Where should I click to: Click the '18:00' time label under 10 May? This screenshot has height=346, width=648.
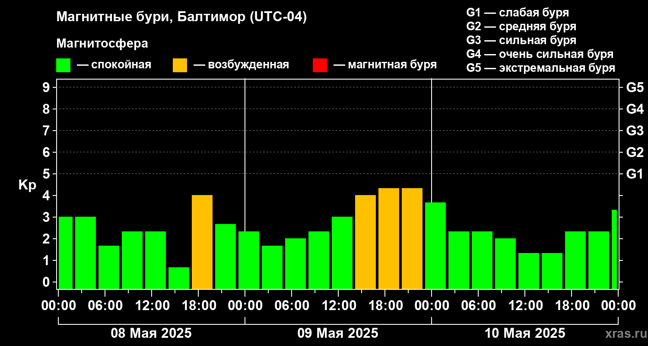click(x=572, y=306)
